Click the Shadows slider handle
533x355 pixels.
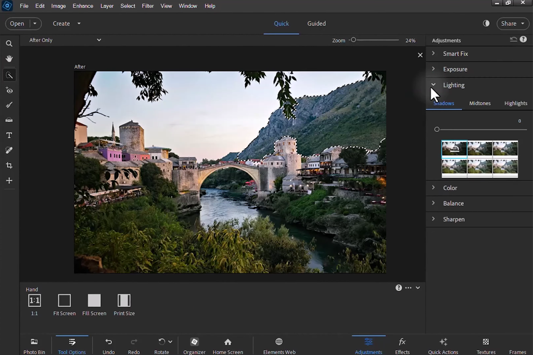pos(437,129)
